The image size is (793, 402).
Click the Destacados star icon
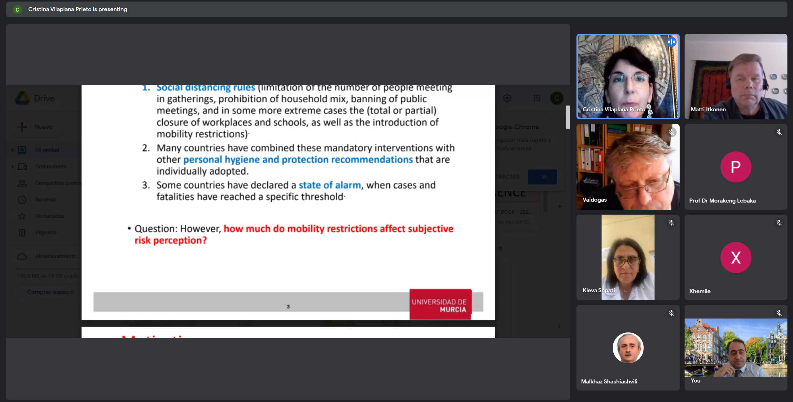pyautogui.click(x=22, y=216)
